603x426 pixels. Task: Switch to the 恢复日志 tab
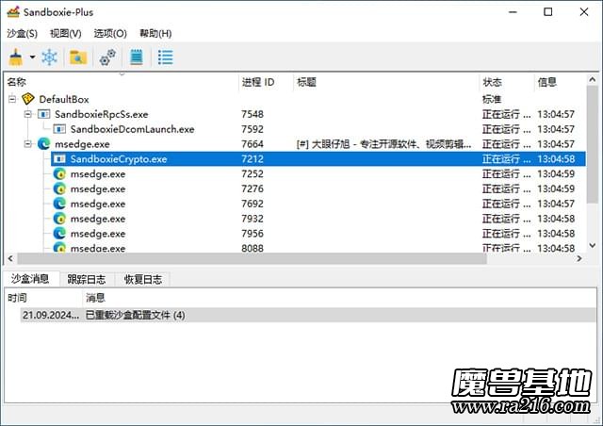[x=143, y=279]
